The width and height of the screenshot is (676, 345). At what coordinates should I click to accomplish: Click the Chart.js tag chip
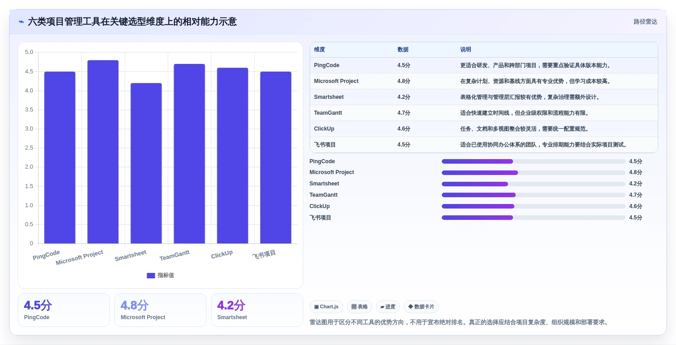click(x=326, y=307)
